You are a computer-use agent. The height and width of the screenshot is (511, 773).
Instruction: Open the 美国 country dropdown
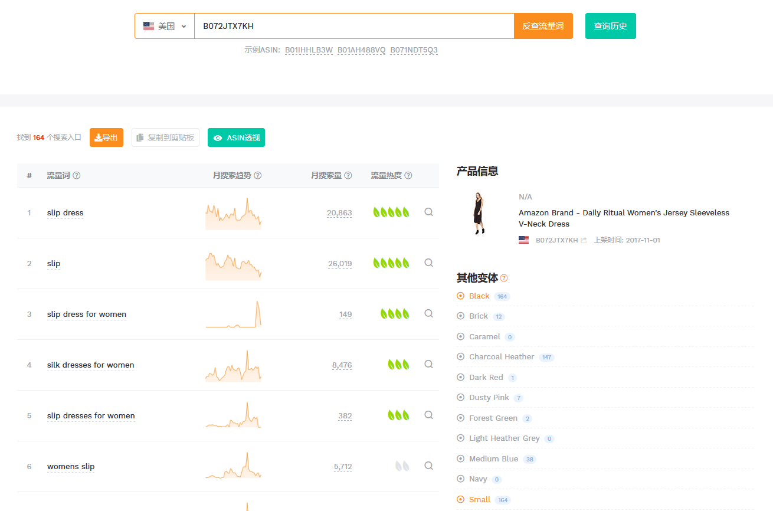165,26
